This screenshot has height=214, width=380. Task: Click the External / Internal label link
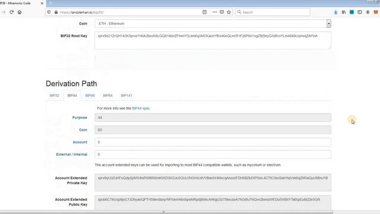[71, 155]
